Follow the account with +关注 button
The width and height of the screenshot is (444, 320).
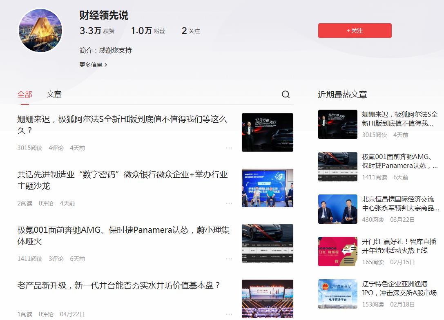pos(355,31)
